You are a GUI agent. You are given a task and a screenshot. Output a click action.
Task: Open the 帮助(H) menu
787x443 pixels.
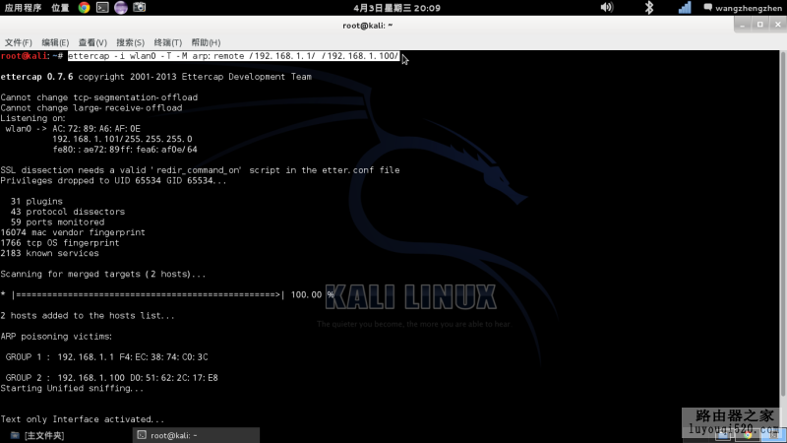point(206,42)
